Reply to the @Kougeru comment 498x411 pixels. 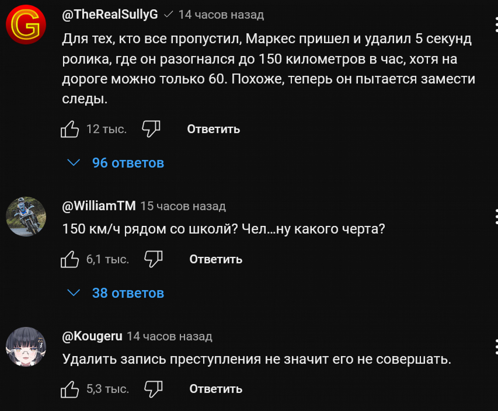click(x=216, y=389)
